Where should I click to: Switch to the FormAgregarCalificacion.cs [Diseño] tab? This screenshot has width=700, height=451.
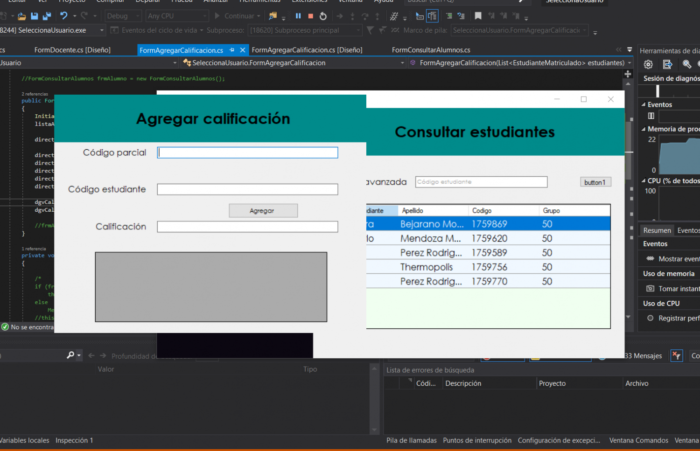point(307,50)
